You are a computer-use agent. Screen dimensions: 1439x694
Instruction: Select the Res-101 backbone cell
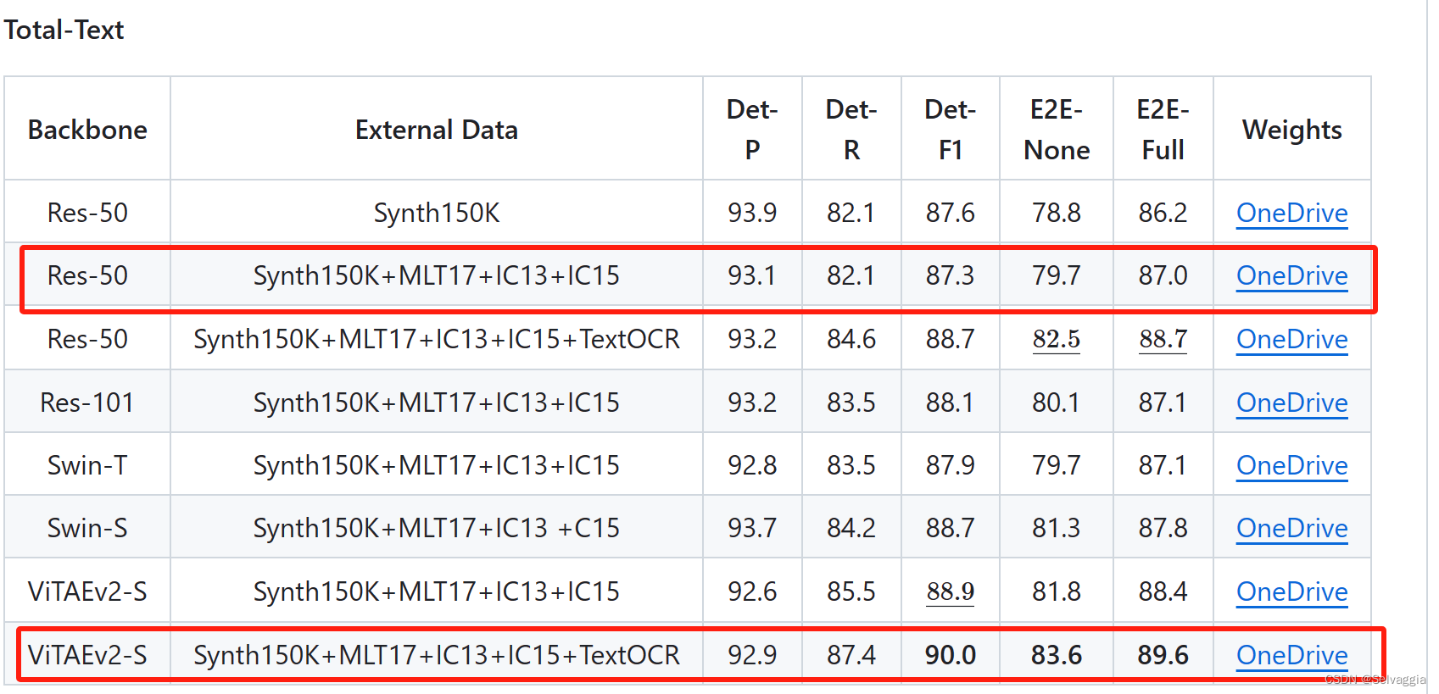pos(87,403)
